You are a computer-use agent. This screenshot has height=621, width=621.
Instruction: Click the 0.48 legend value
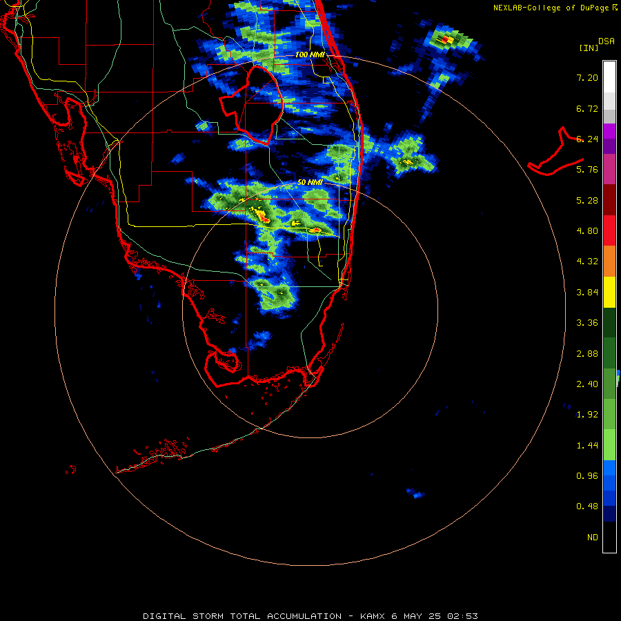tap(587, 506)
